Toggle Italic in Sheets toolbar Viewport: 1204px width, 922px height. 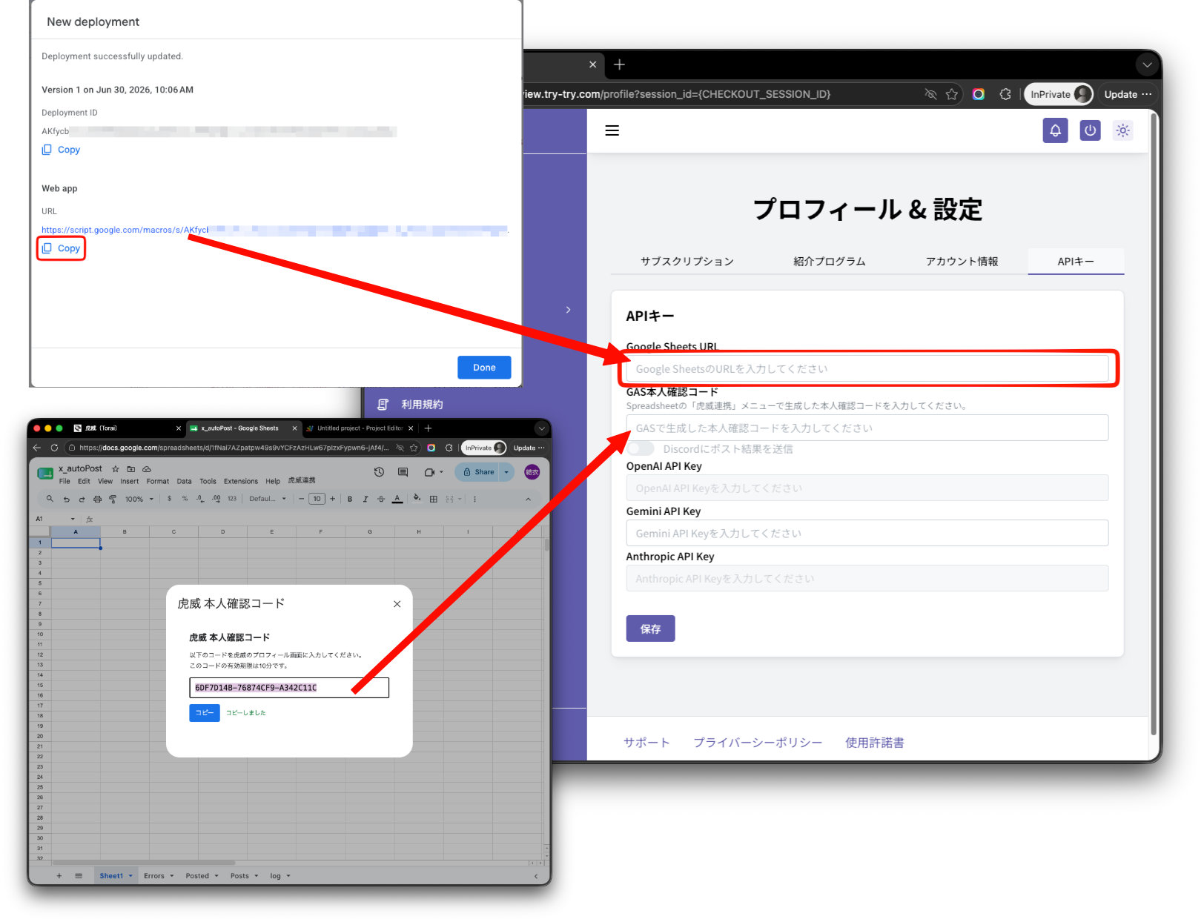[x=365, y=499]
